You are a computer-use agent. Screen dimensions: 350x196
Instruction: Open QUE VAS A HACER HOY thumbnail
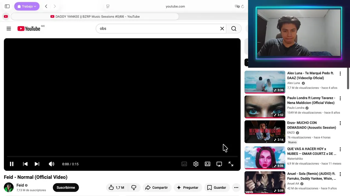click(265, 158)
